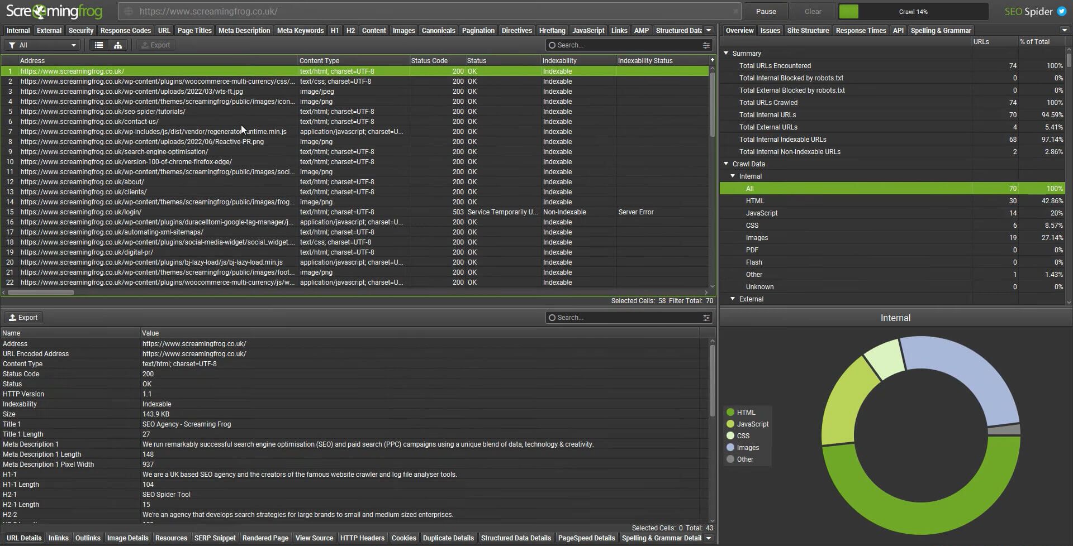Image resolution: width=1073 pixels, height=546 pixels.
Task: Open SERP Snippet bottom tab
Action: coord(215,538)
